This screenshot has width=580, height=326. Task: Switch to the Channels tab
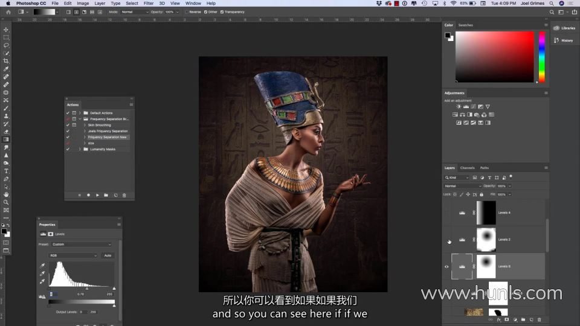[467, 168]
